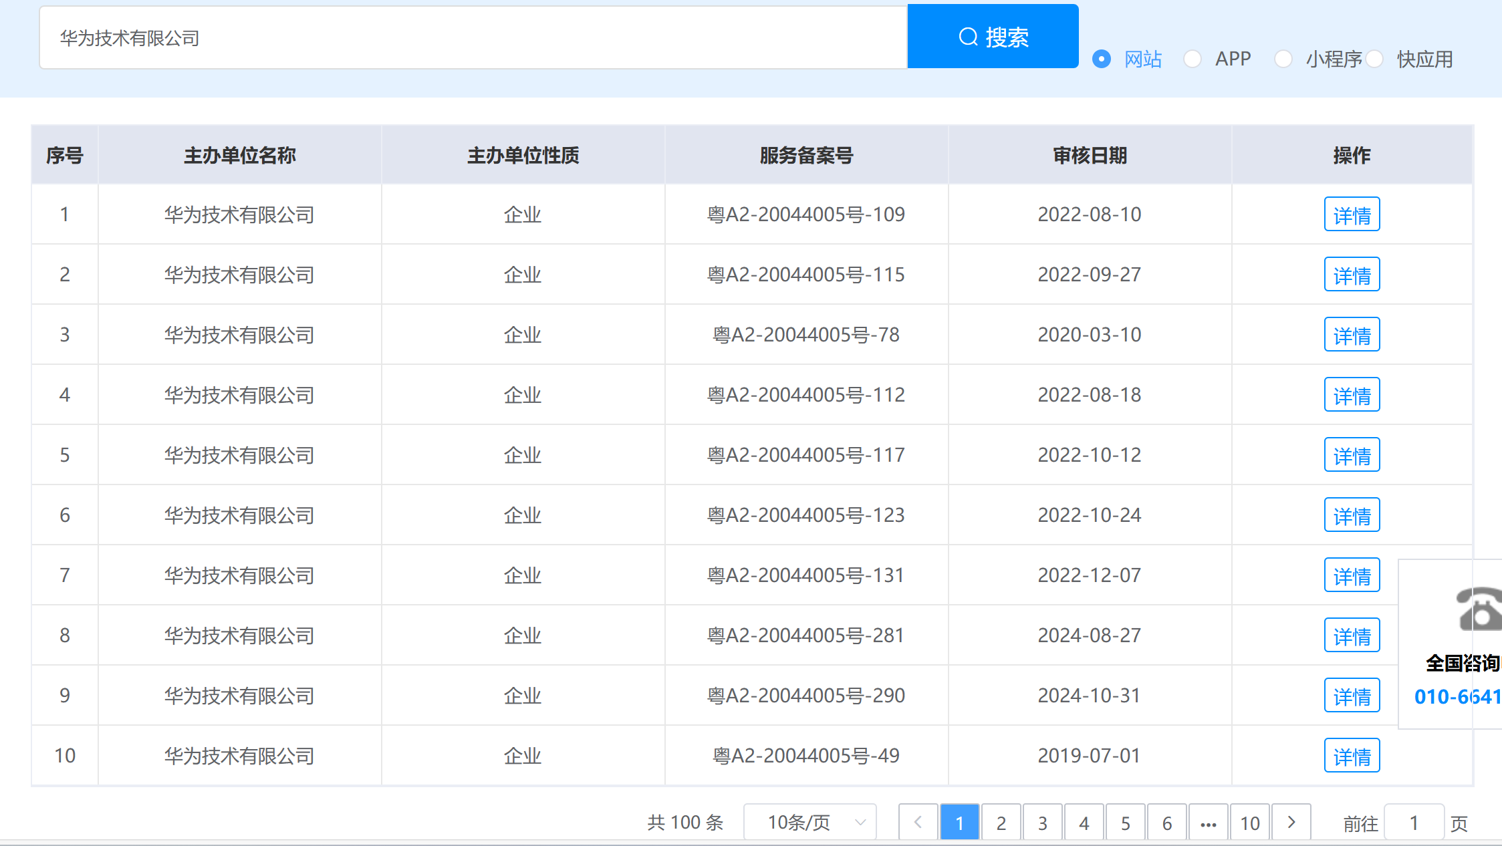The width and height of the screenshot is (1502, 846).
Task: Go to page 2 in pagination
Action: (x=1001, y=823)
